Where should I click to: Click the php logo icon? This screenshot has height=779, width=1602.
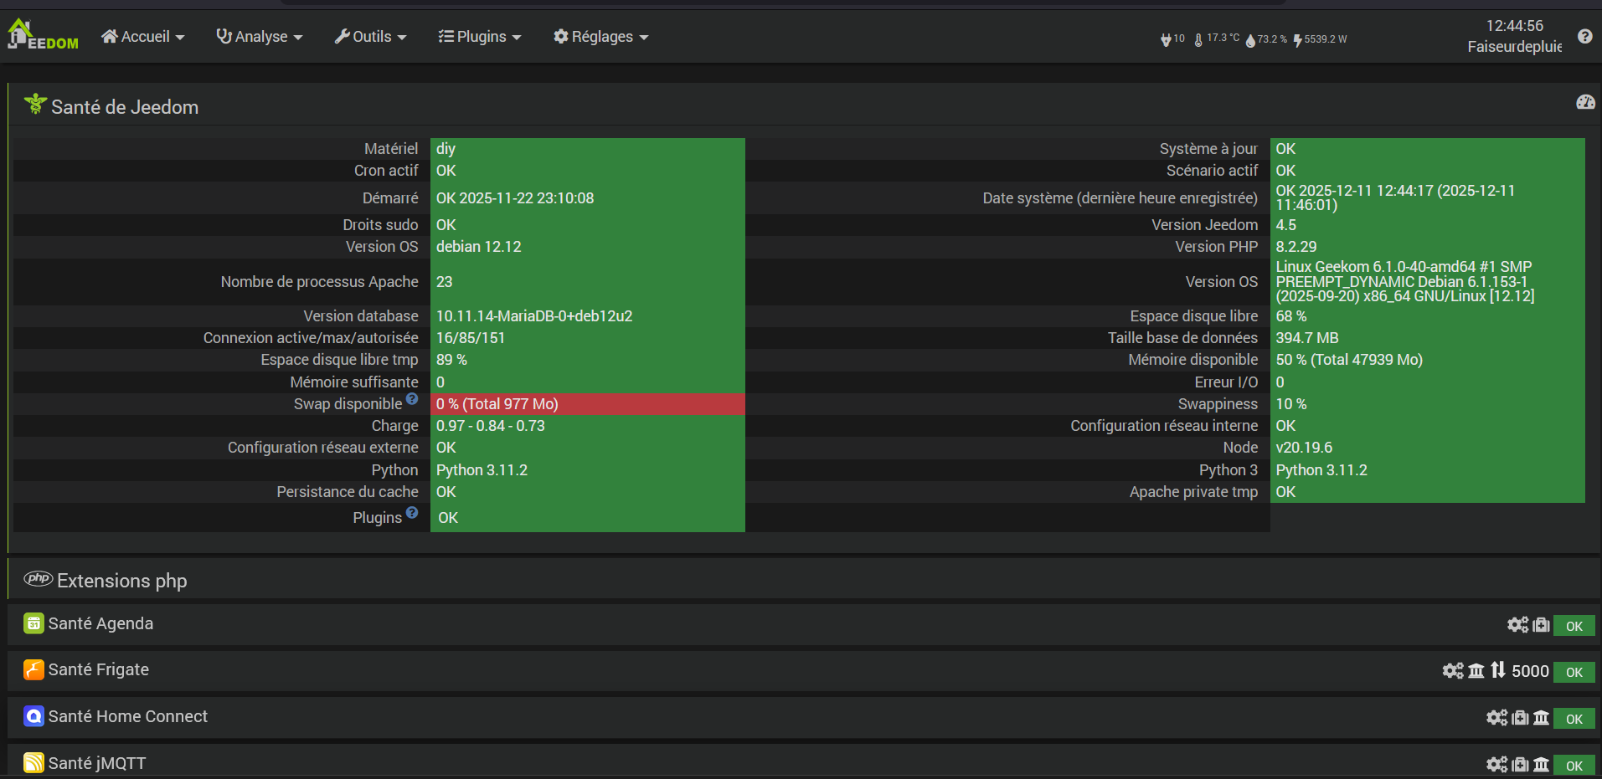[x=38, y=578]
